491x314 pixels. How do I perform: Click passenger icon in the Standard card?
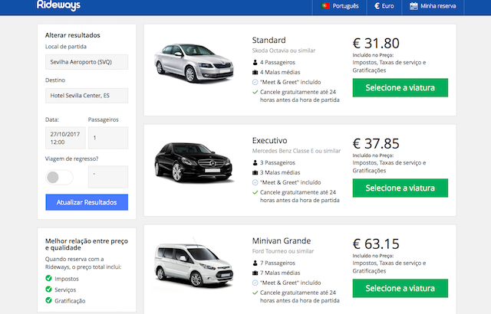(x=255, y=63)
